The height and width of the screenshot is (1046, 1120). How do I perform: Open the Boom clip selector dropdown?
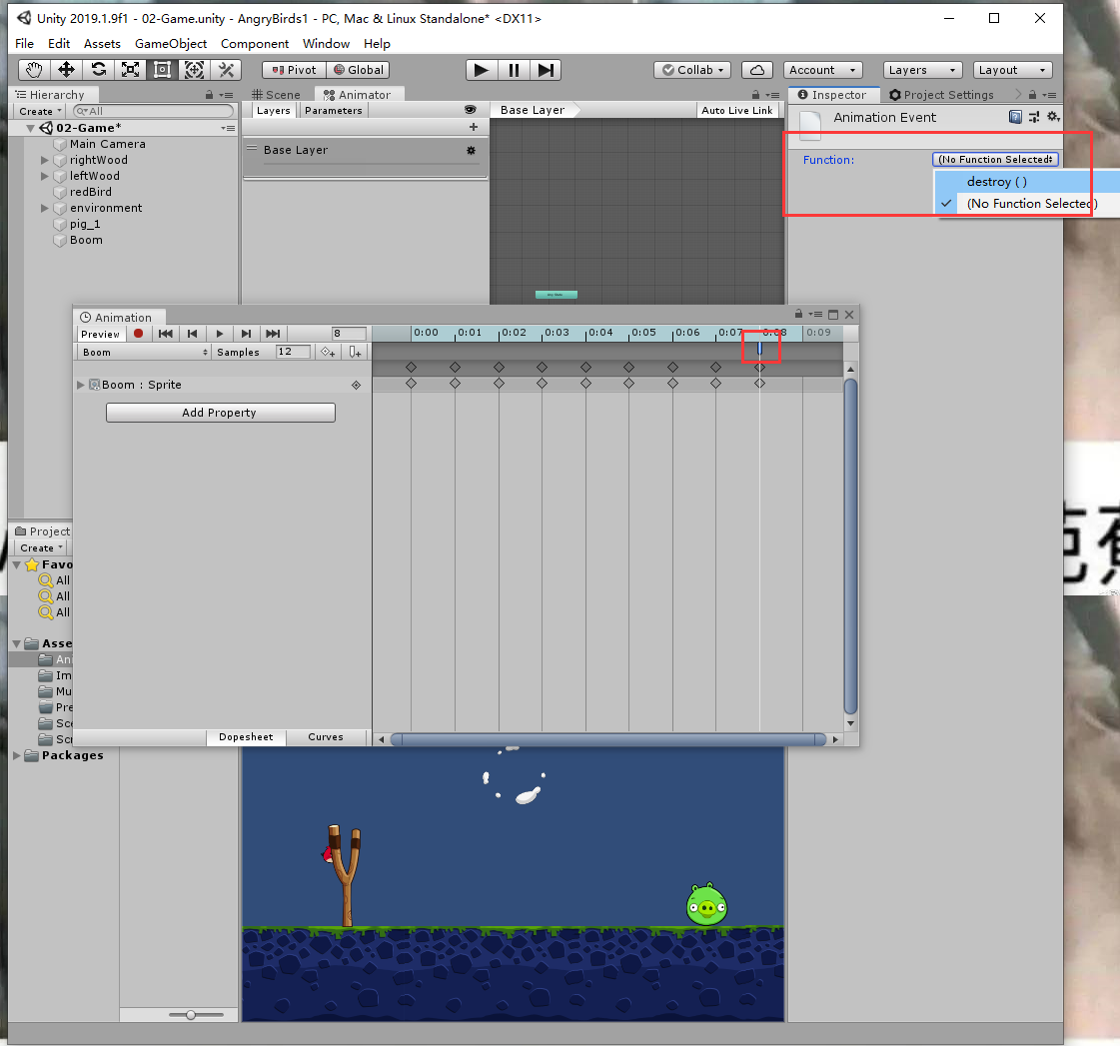144,352
